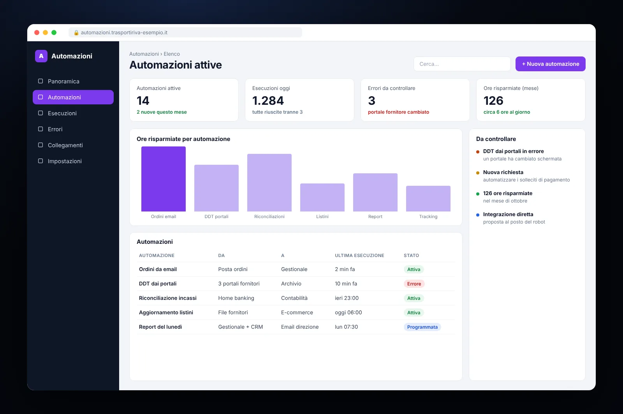Screen dimensions: 623x414
Task: Open the Impostazioni page
Action: tap(73, 161)
